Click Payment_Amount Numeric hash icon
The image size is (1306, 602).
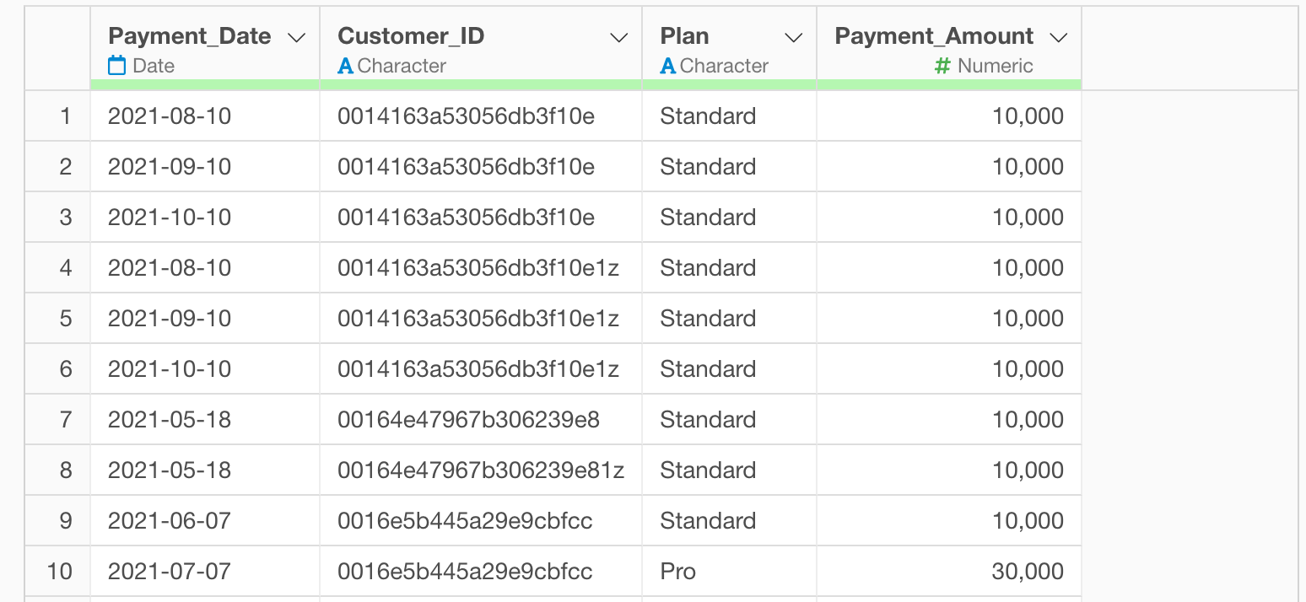[x=943, y=66]
